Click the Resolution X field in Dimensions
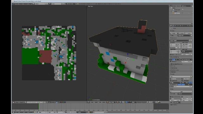 (x=175, y=44)
